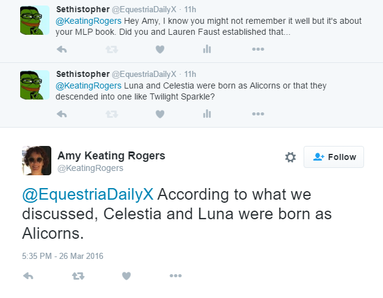The width and height of the screenshot is (383, 298).
Task: Retweet Amy Keating Rogers' tweet
Action: point(78,276)
